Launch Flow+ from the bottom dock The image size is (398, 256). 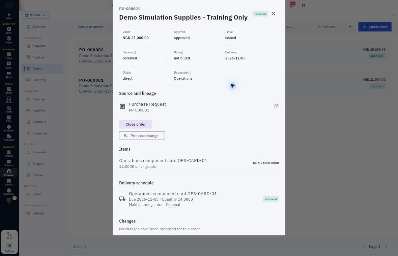tap(9, 235)
